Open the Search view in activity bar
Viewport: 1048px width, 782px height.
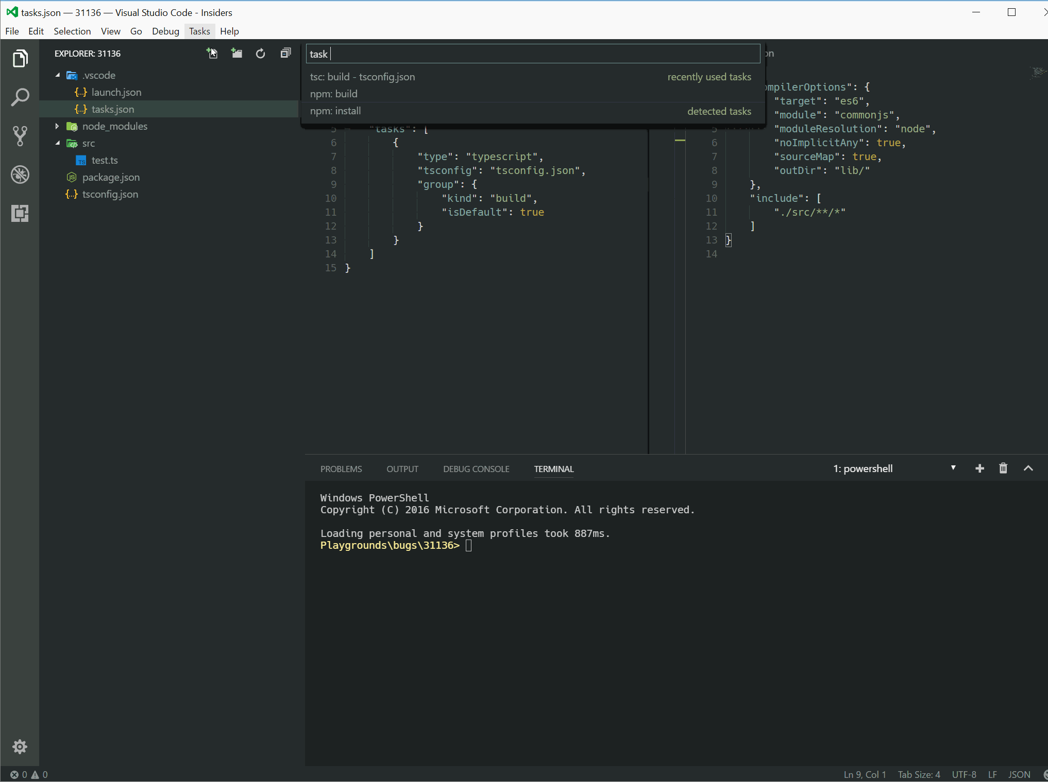tap(20, 97)
